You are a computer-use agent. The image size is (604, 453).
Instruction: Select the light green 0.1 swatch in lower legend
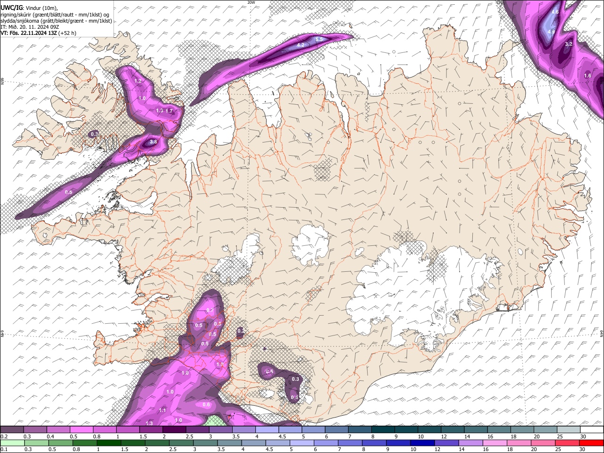coord(12,443)
